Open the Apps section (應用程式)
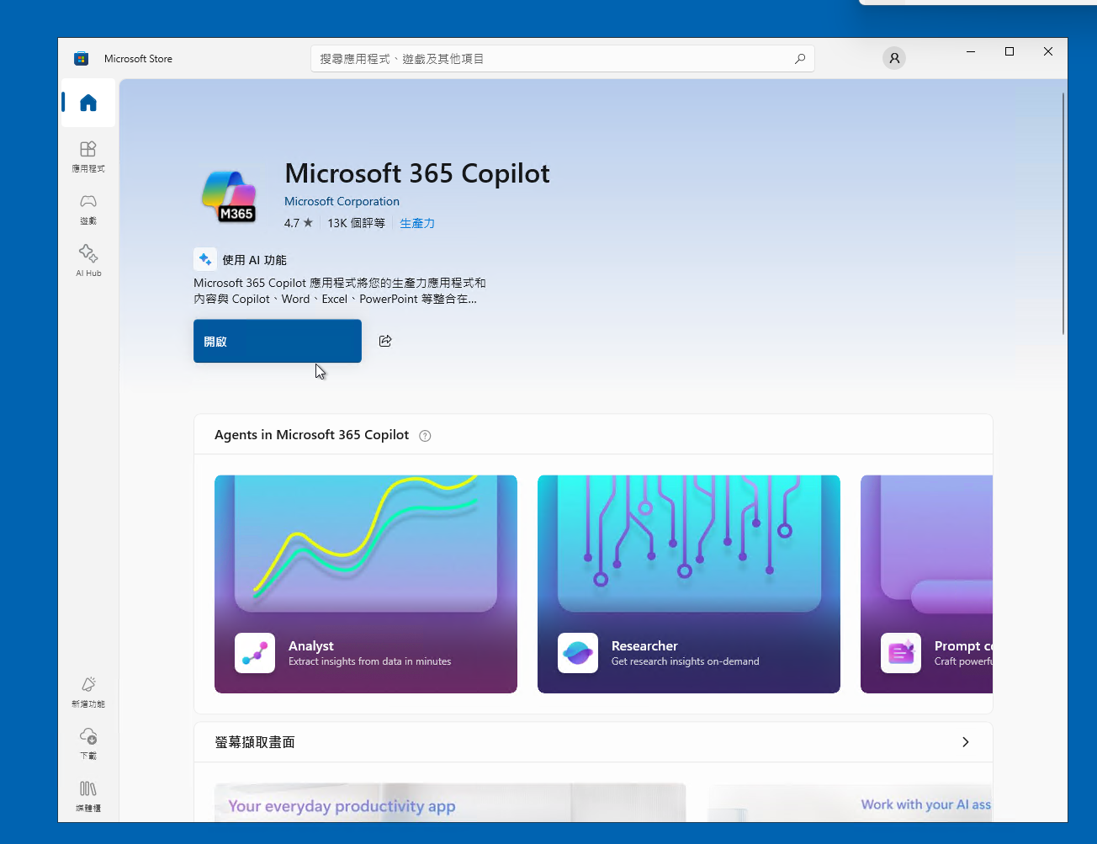Screen dimensions: 1097x844 click(88, 157)
